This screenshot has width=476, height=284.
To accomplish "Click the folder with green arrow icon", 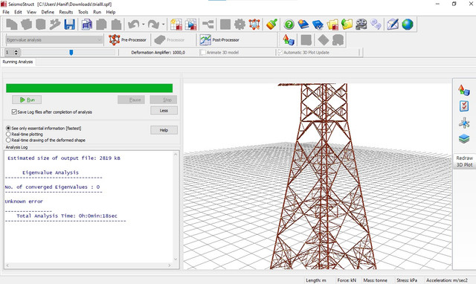I will tap(347, 25).
